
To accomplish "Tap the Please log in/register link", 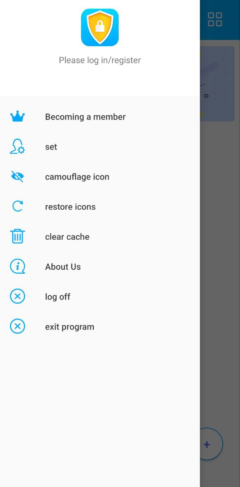I will (x=100, y=60).
